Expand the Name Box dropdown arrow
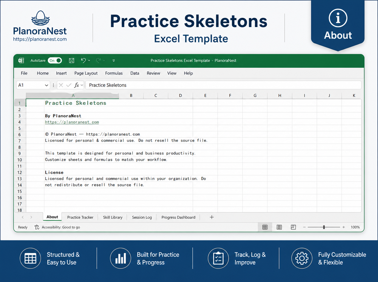 pyautogui.click(x=47, y=85)
